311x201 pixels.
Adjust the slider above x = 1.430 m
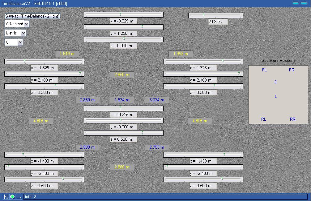coord(203,155)
